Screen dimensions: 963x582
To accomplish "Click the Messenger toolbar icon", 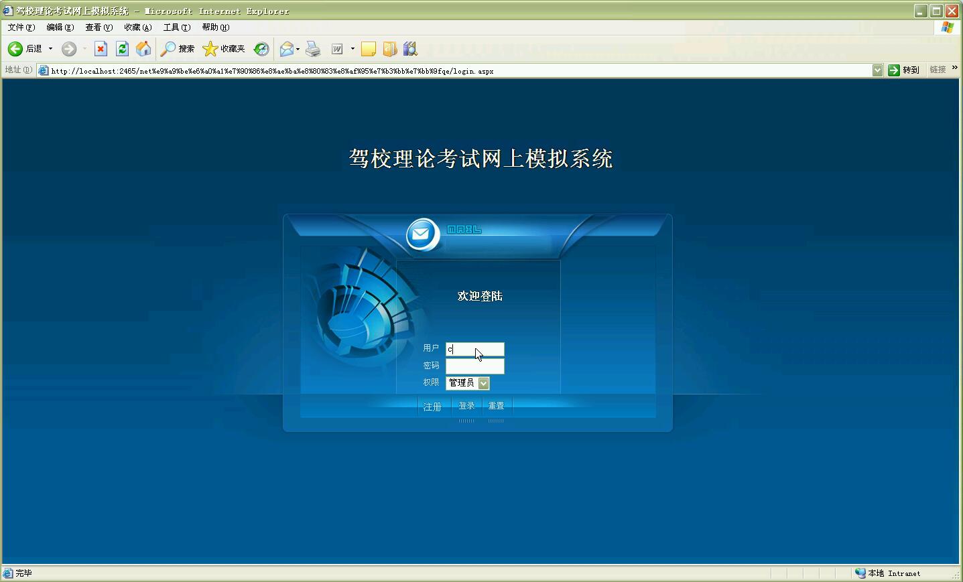I will [x=410, y=49].
